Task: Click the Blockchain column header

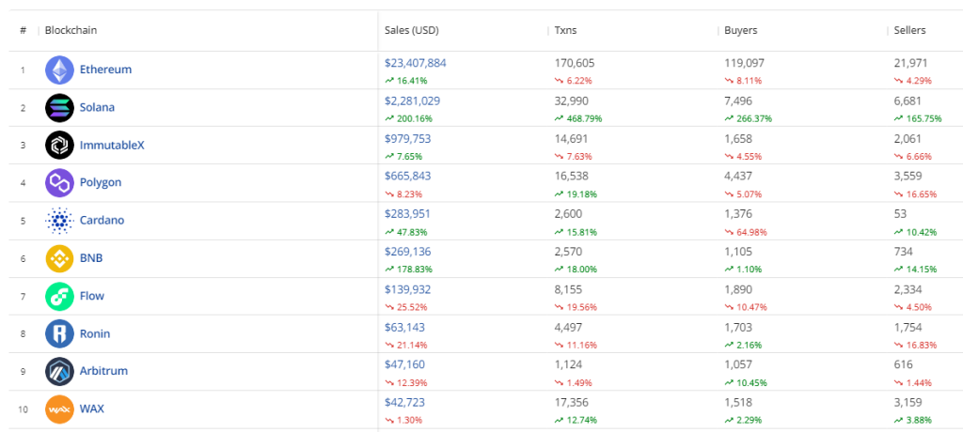Action: pyautogui.click(x=71, y=30)
